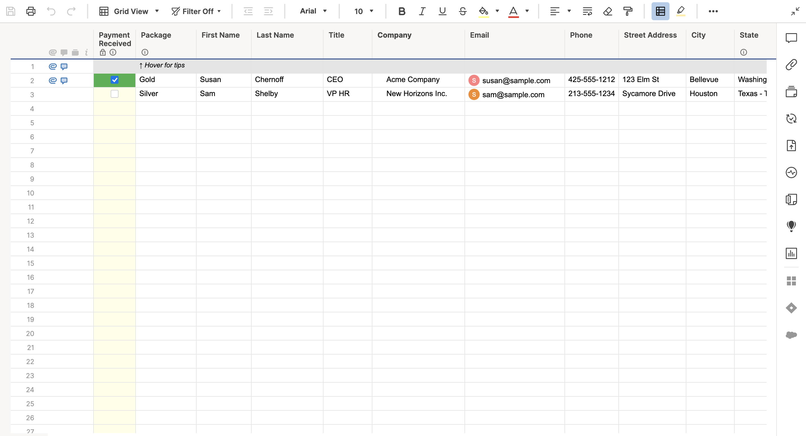Uncheck Payment Received for Susan Chernoff

pyautogui.click(x=115, y=80)
